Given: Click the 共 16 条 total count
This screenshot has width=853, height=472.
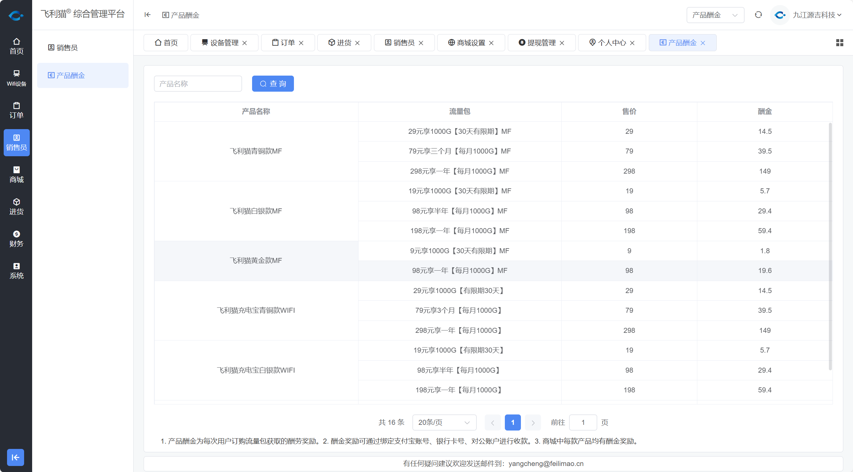Looking at the screenshot, I should 391,422.
